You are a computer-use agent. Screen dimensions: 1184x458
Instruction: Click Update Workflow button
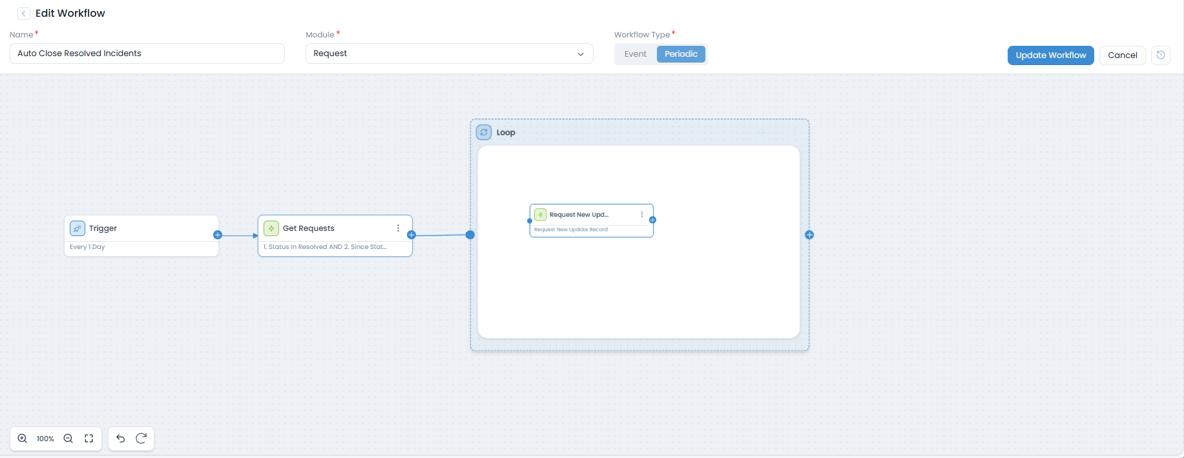pos(1050,55)
